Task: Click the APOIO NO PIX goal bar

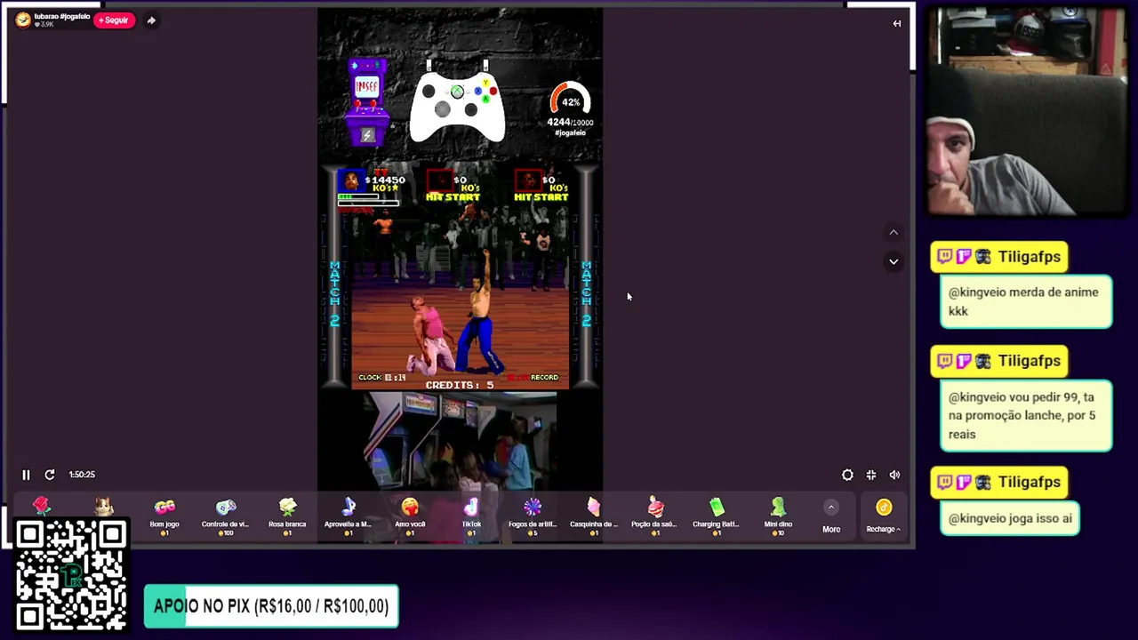Action: pyautogui.click(x=271, y=606)
